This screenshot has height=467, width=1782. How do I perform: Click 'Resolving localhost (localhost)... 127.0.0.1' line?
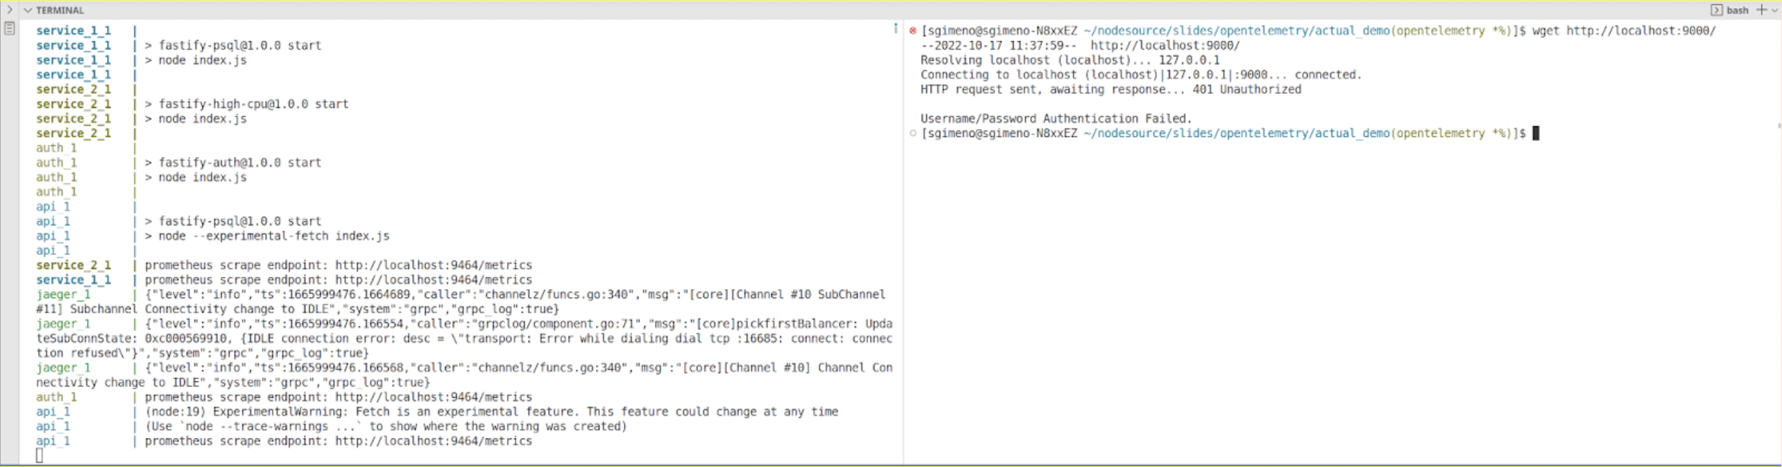(x=1069, y=60)
